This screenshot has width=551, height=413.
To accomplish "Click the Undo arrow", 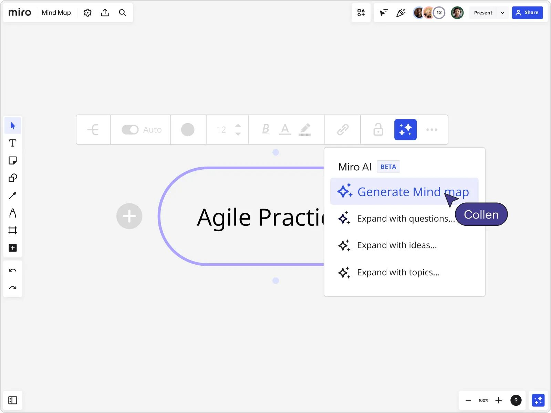I will click(x=13, y=271).
